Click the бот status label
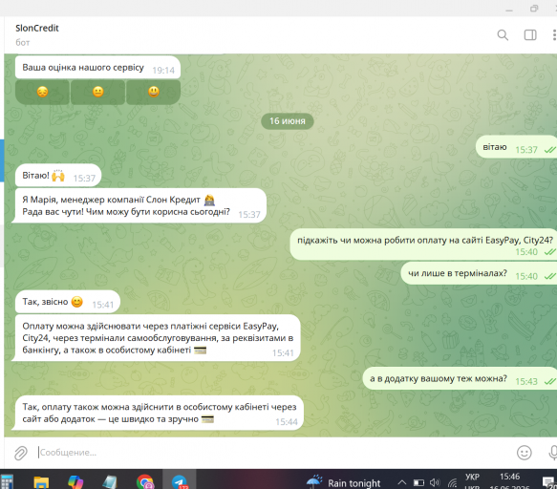The height and width of the screenshot is (489, 557). pos(22,43)
